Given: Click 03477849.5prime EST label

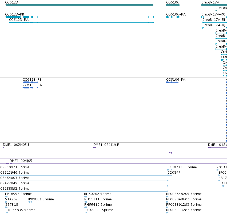Looking at the screenshot, I should [15, 183].
